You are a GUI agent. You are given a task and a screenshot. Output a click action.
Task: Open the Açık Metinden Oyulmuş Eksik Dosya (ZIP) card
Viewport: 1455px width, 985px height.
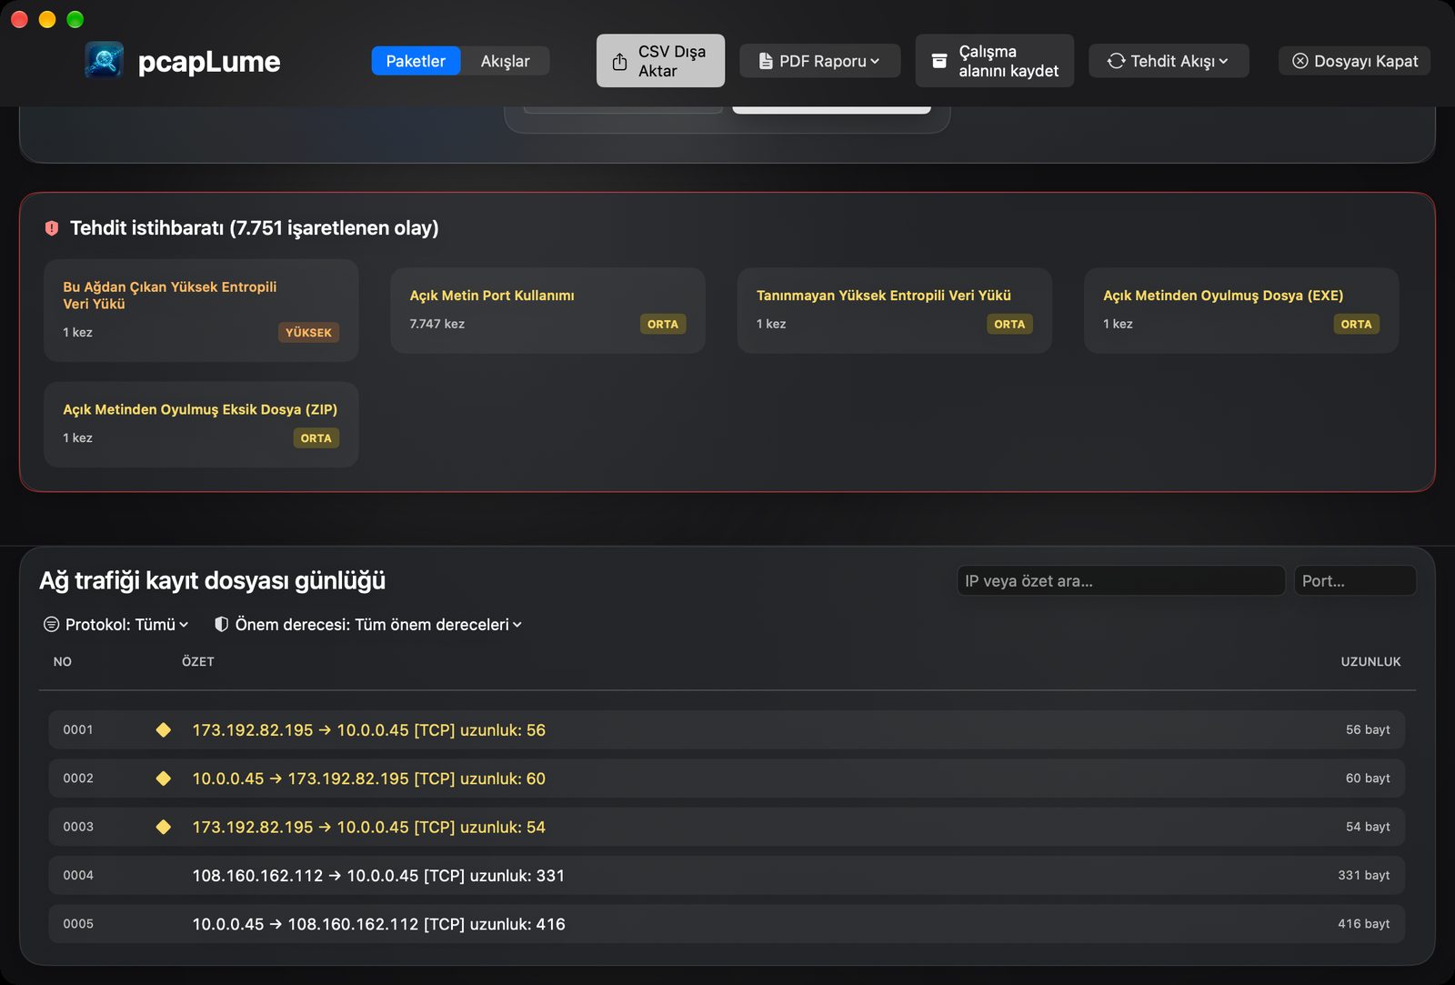(x=201, y=425)
